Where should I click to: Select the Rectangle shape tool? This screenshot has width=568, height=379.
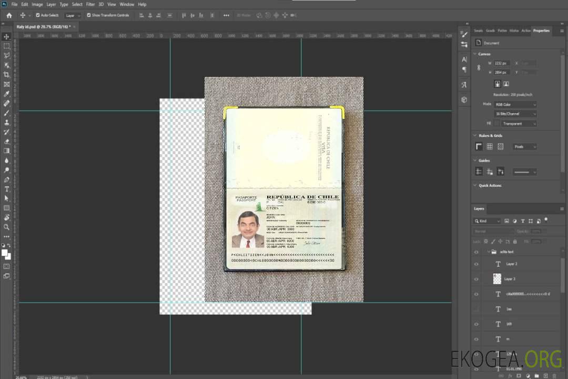click(x=6, y=208)
